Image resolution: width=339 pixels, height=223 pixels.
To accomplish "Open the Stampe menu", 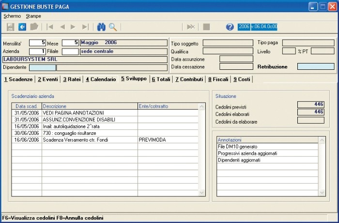I will click(33, 16).
